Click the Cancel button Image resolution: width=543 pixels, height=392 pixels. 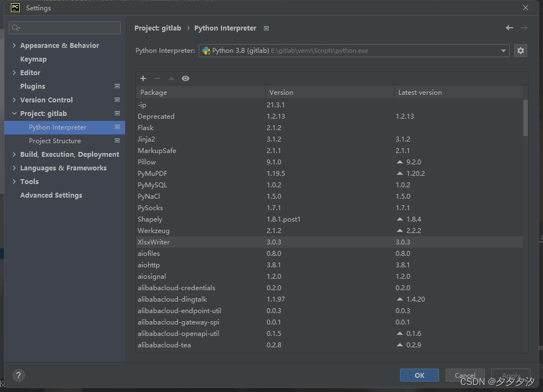coord(465,375)
